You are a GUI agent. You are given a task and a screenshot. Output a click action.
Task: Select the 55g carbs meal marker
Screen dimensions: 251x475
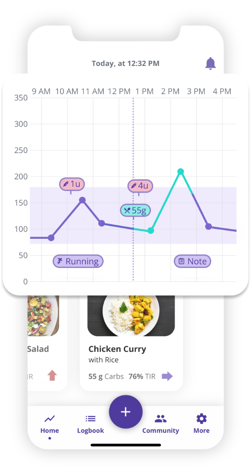tap(135, 210)
